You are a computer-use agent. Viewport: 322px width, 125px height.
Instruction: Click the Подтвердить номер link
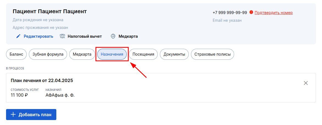(274, 13)
